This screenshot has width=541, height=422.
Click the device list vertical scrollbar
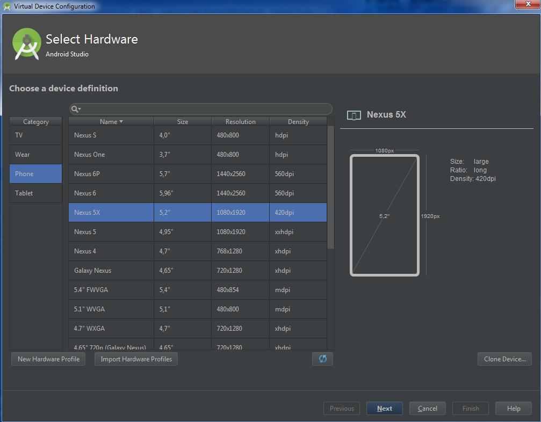coord(330,187)
